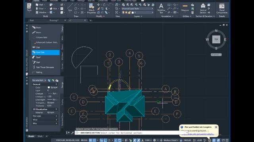Toggle polar tracking in status bar
The height and width of the screenshot is (142, 254).
[109, 140]
